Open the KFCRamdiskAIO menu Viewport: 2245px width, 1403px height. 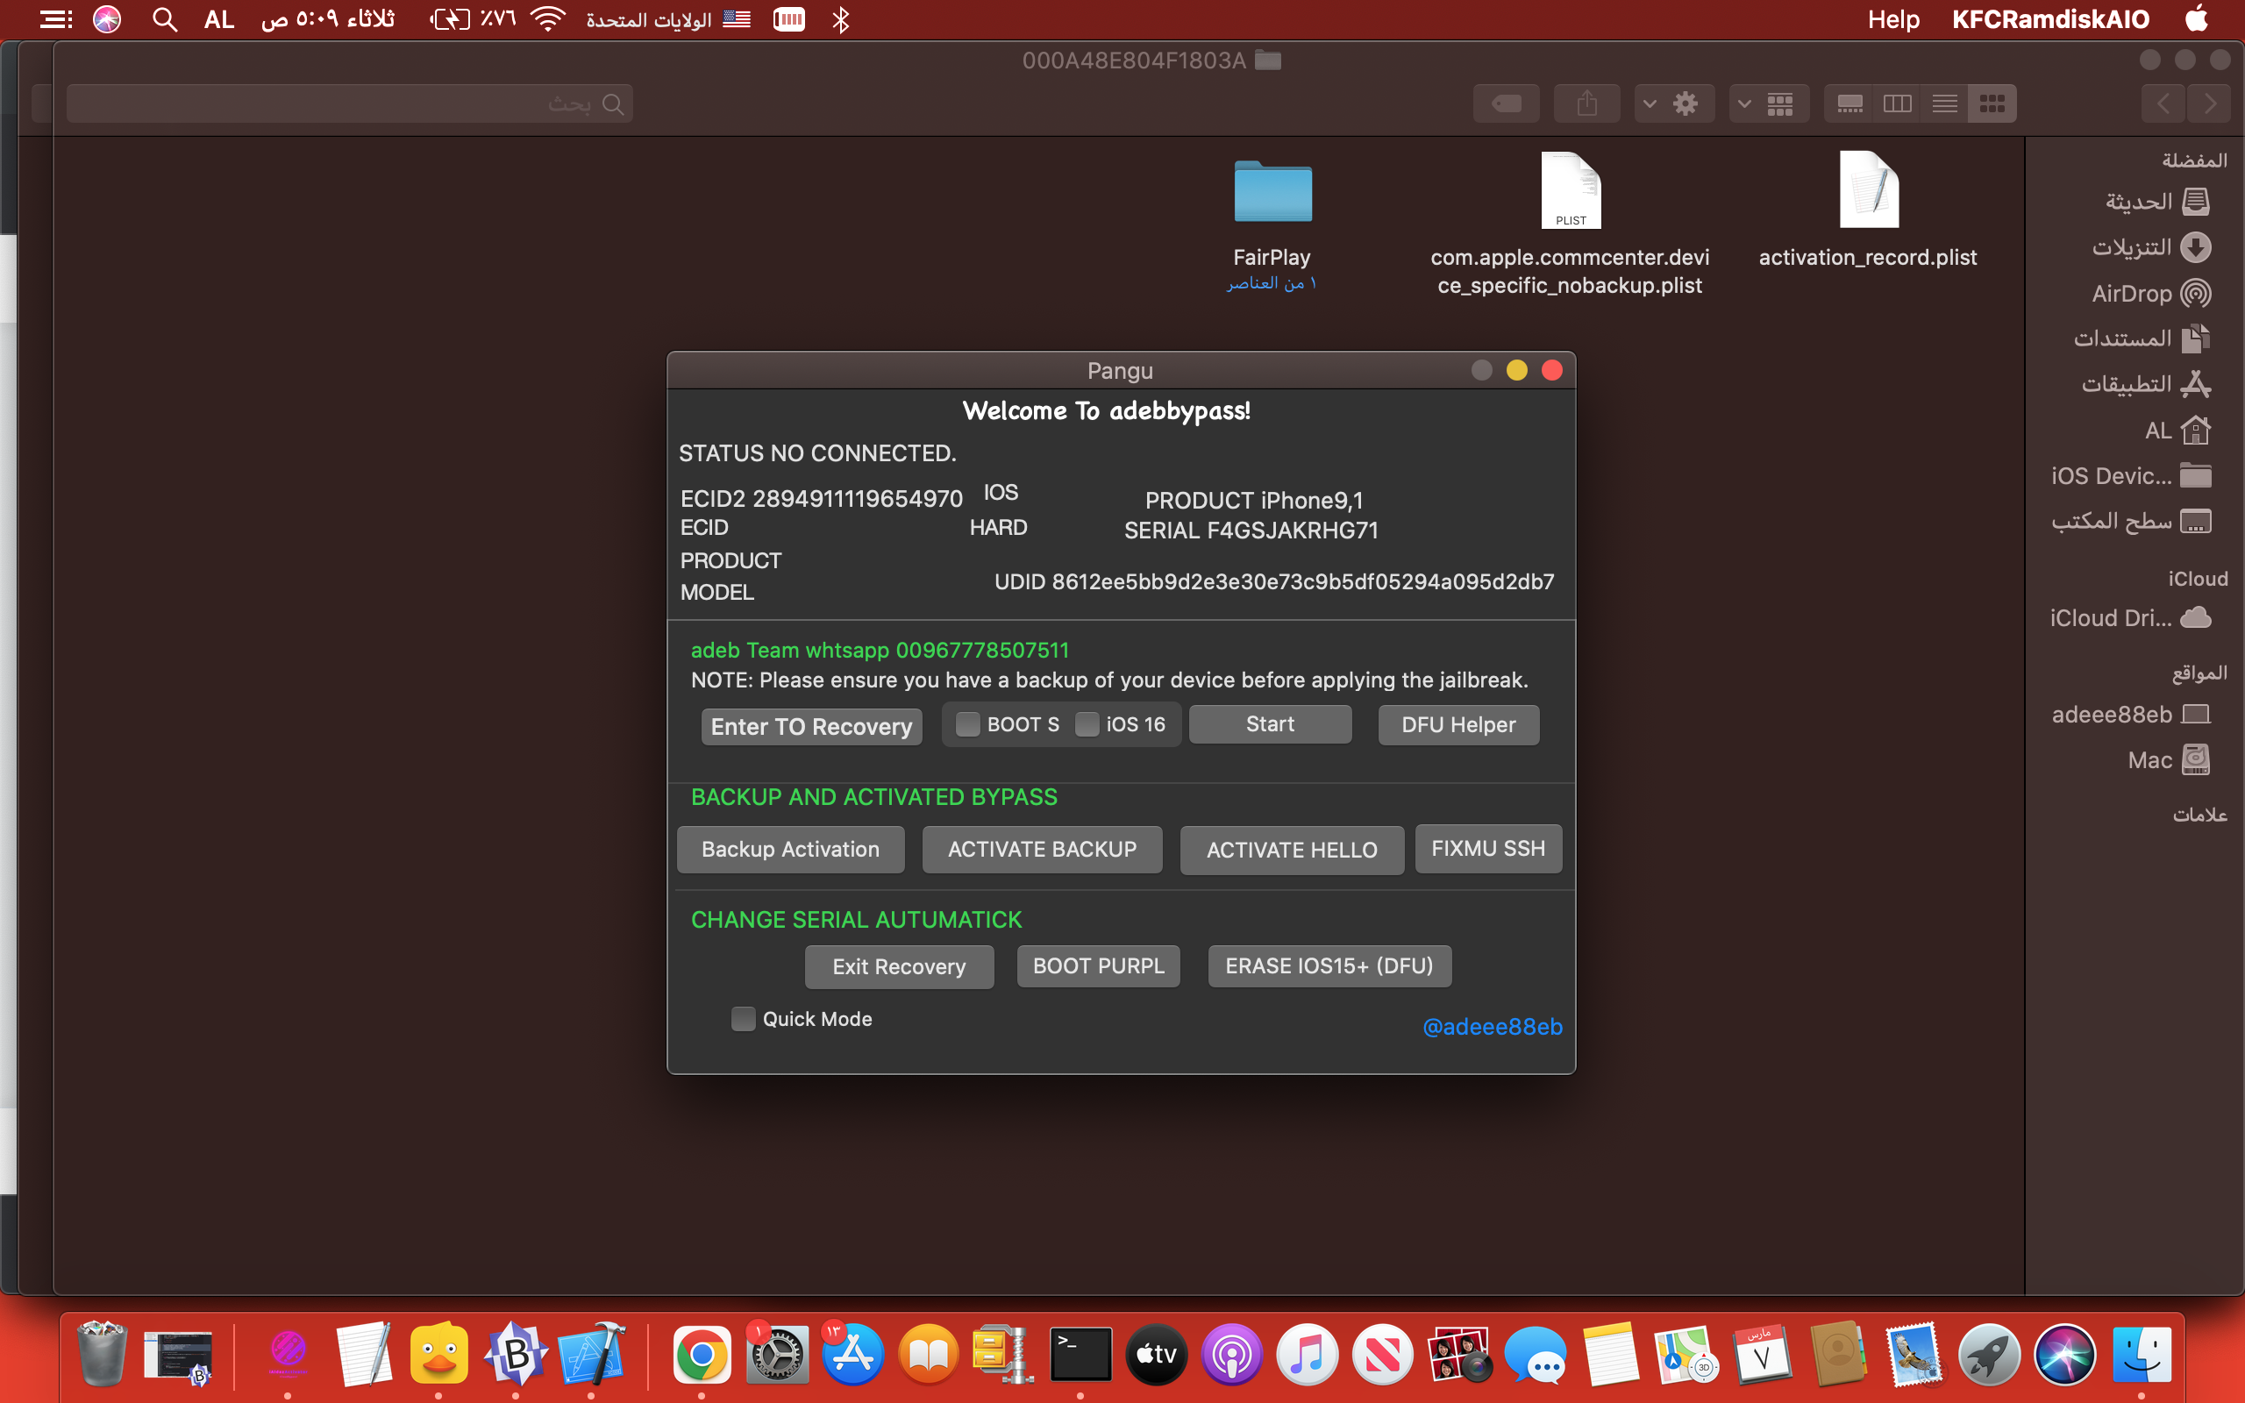2049,18
